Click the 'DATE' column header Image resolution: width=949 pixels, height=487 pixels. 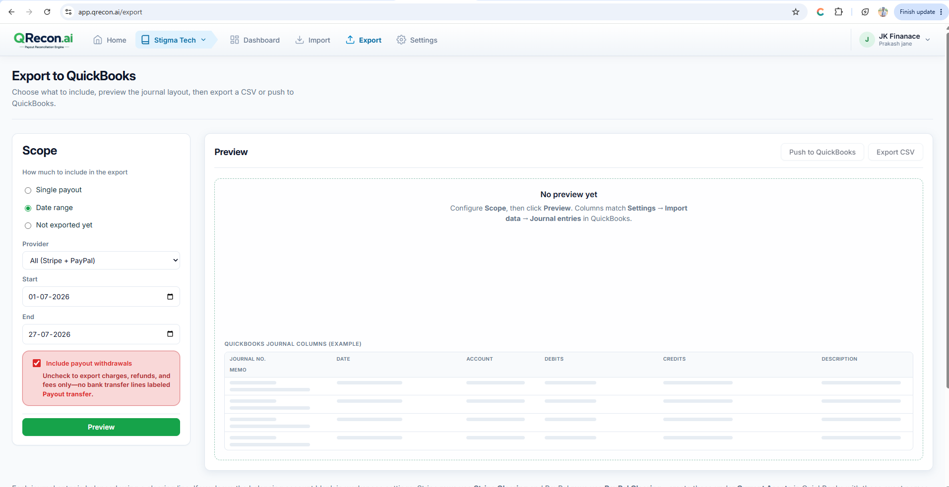(343, 359)
